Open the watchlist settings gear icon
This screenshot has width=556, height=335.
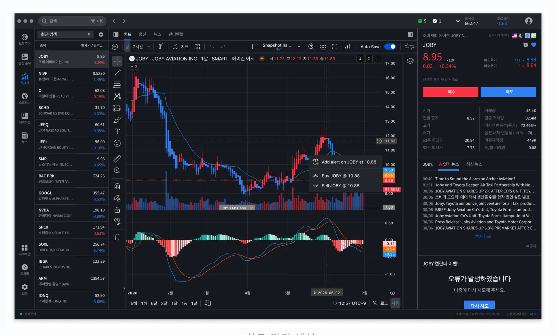[x=101, y=34]
